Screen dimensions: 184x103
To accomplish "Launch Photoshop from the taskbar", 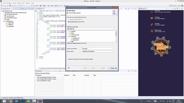I will click(x=22, y=101).
